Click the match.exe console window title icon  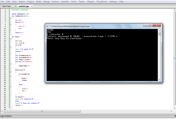48,26
